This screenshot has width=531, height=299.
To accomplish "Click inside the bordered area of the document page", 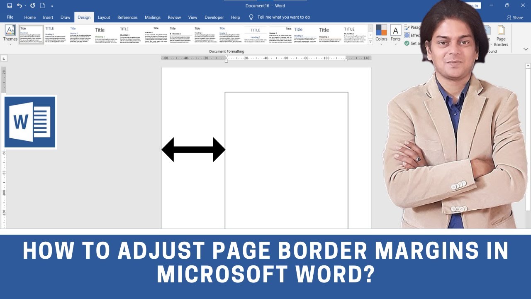I will pyautogui.click(x=286, y=160).
